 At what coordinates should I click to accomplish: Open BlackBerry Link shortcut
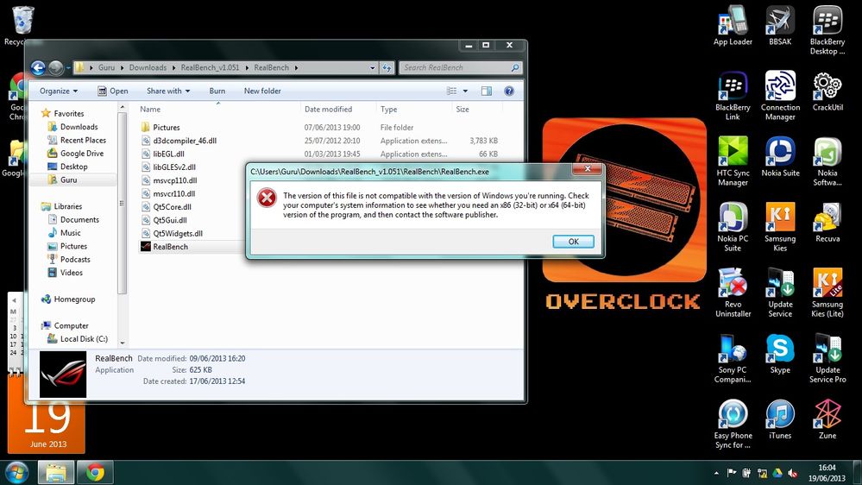tap(733, 96)
